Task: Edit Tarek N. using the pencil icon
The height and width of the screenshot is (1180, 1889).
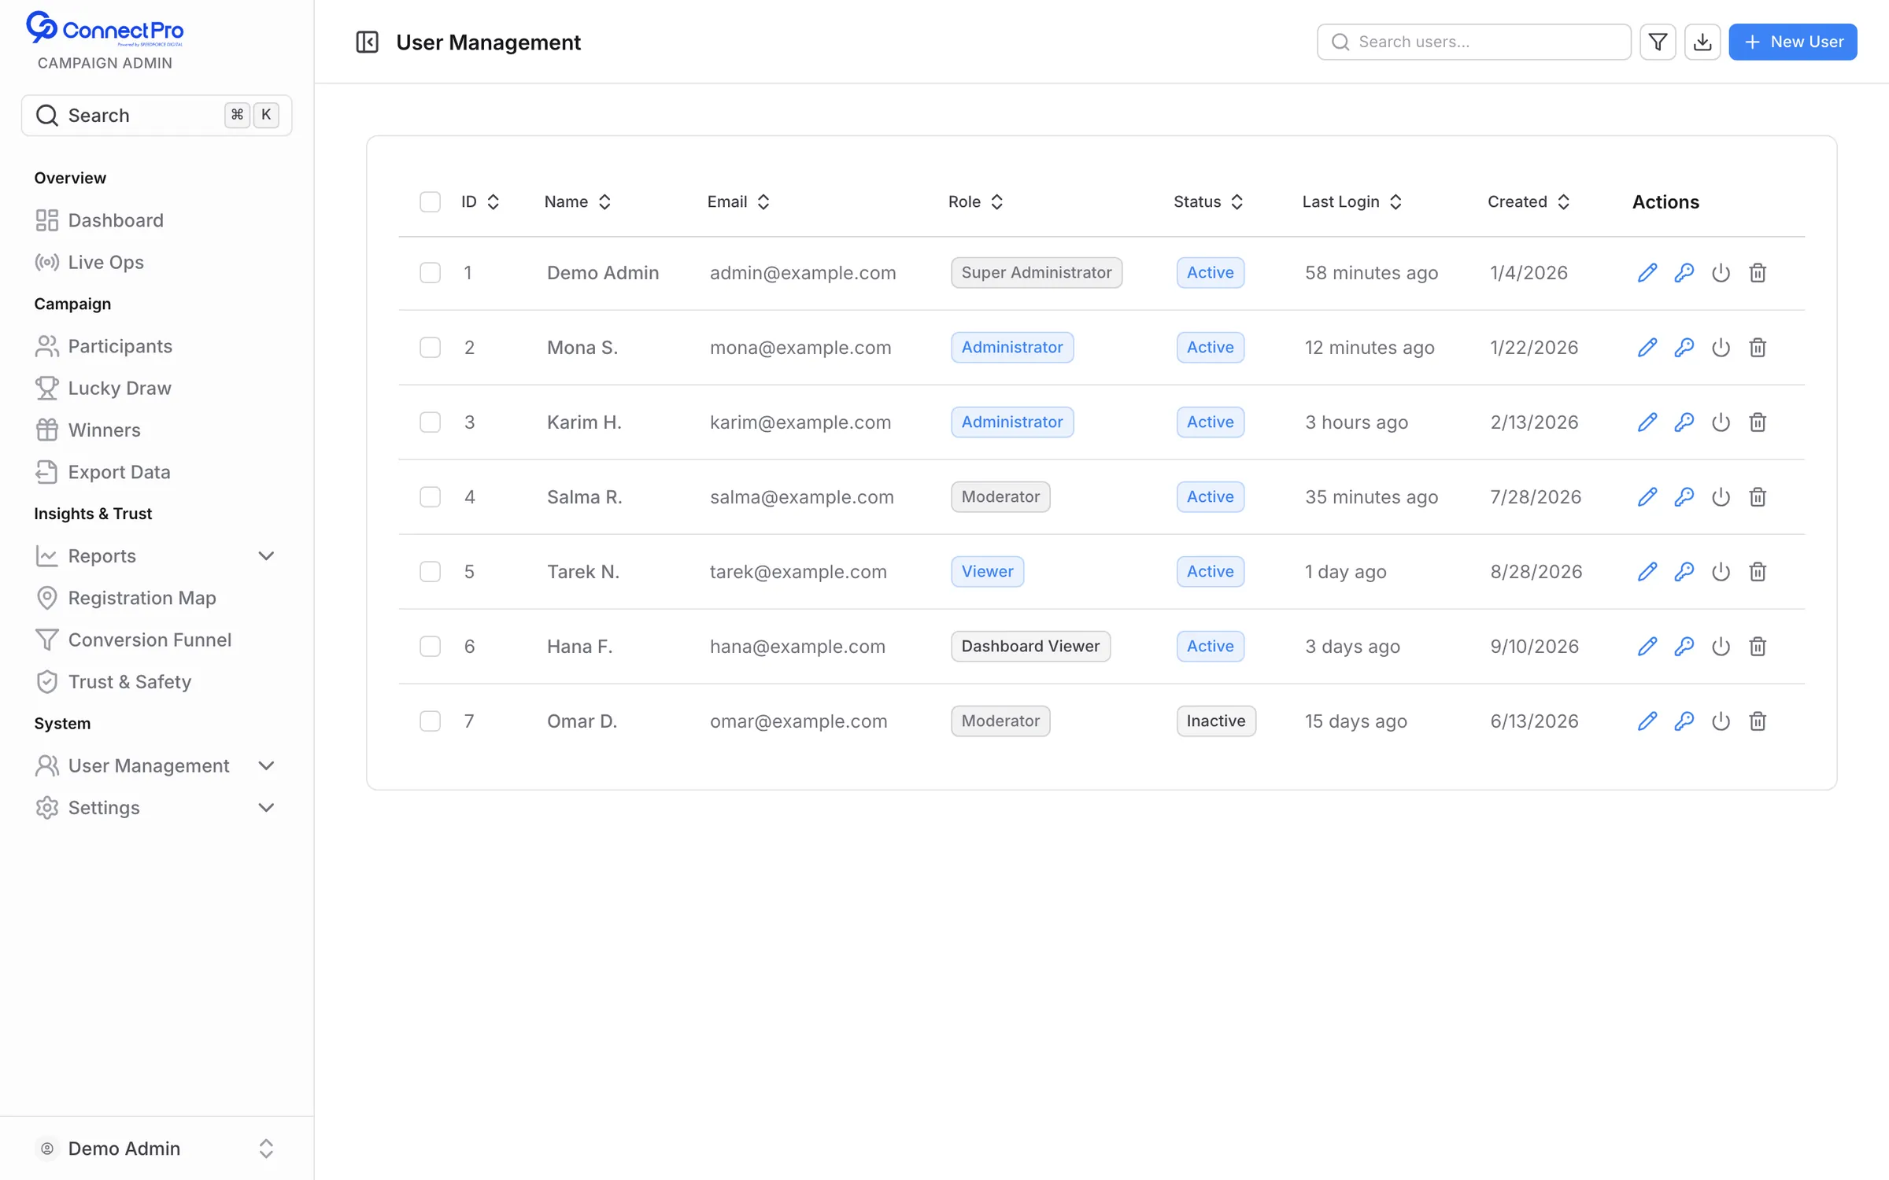Action: pyautogui.click(x=1647, y=572)
